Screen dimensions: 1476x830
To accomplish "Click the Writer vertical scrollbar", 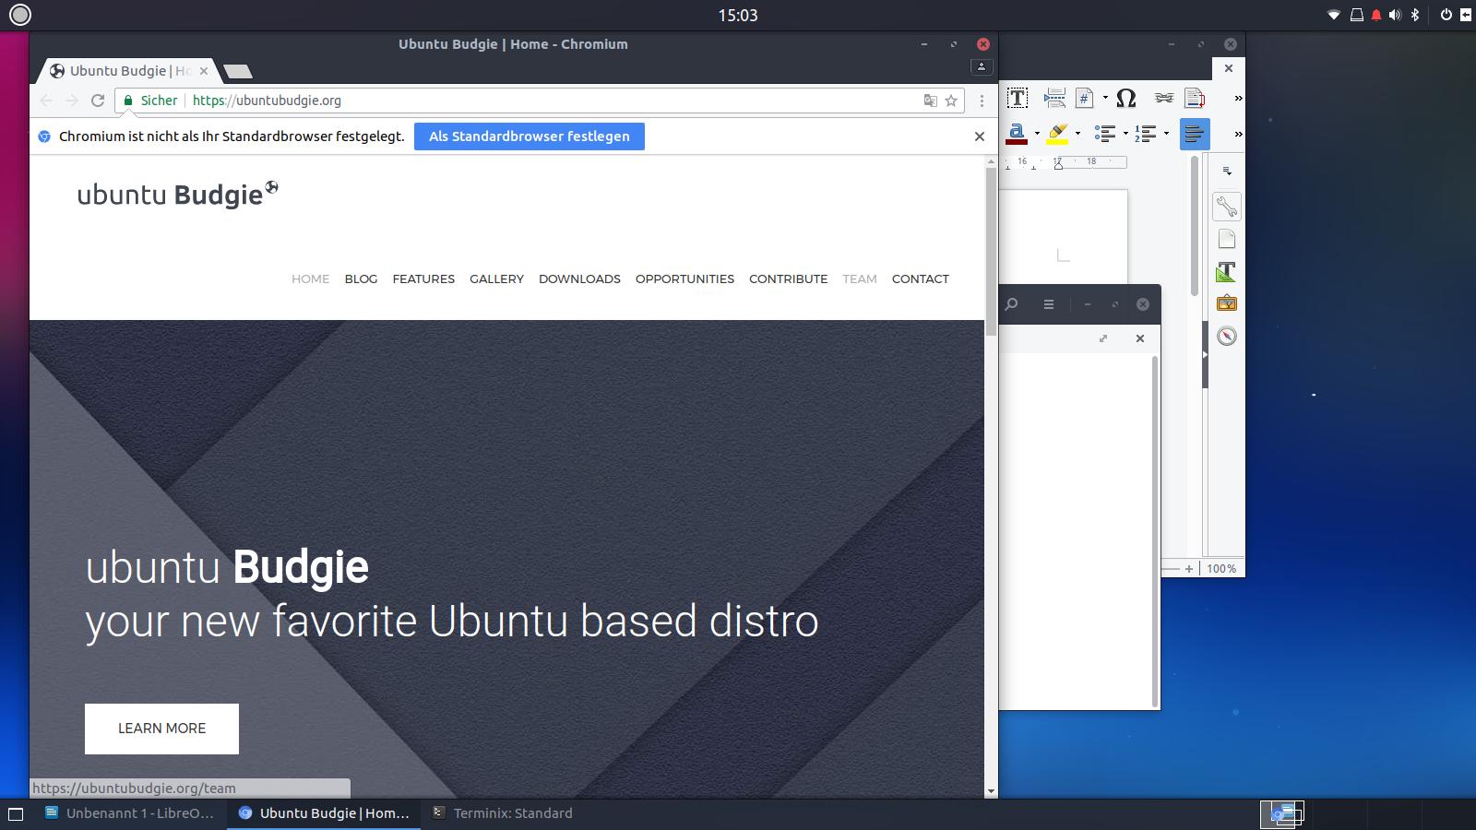I will 1194,226.
